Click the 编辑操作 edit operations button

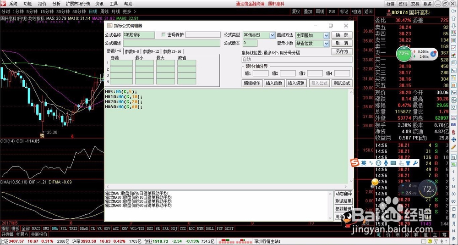click(252, 83)
